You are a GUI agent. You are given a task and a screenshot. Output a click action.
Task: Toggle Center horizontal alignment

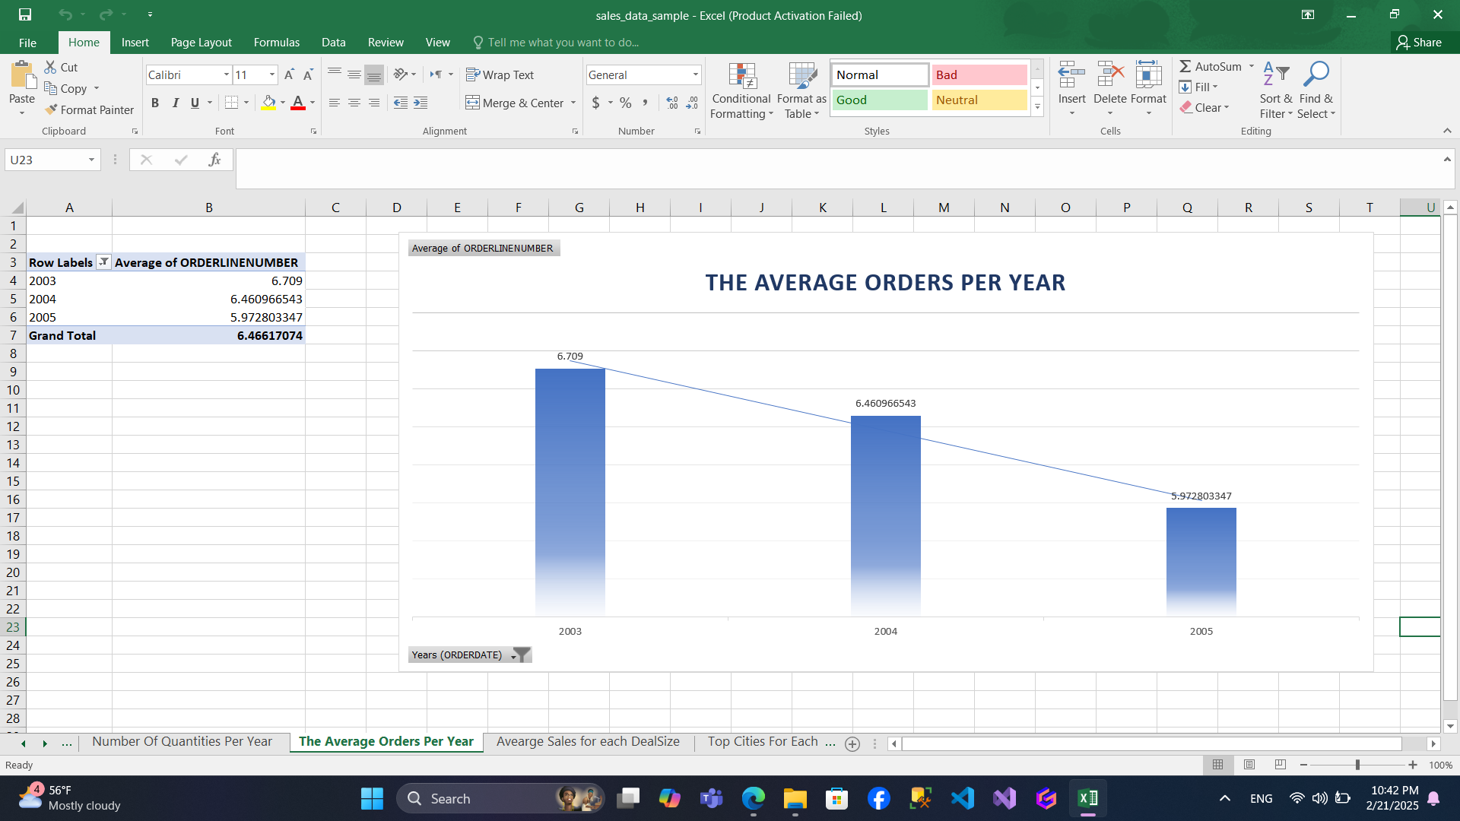[354, 103]
